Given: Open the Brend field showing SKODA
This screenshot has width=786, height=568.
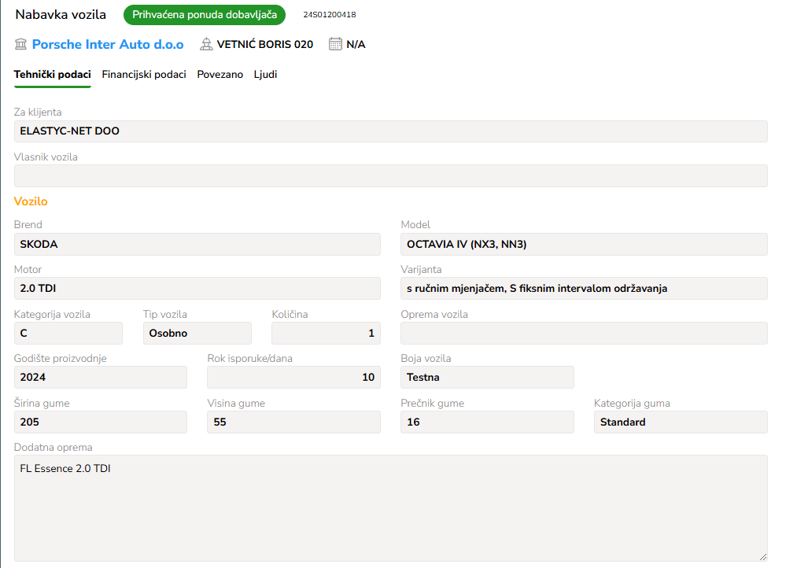Looking at the screenshot, I should (x=197, y=244).
